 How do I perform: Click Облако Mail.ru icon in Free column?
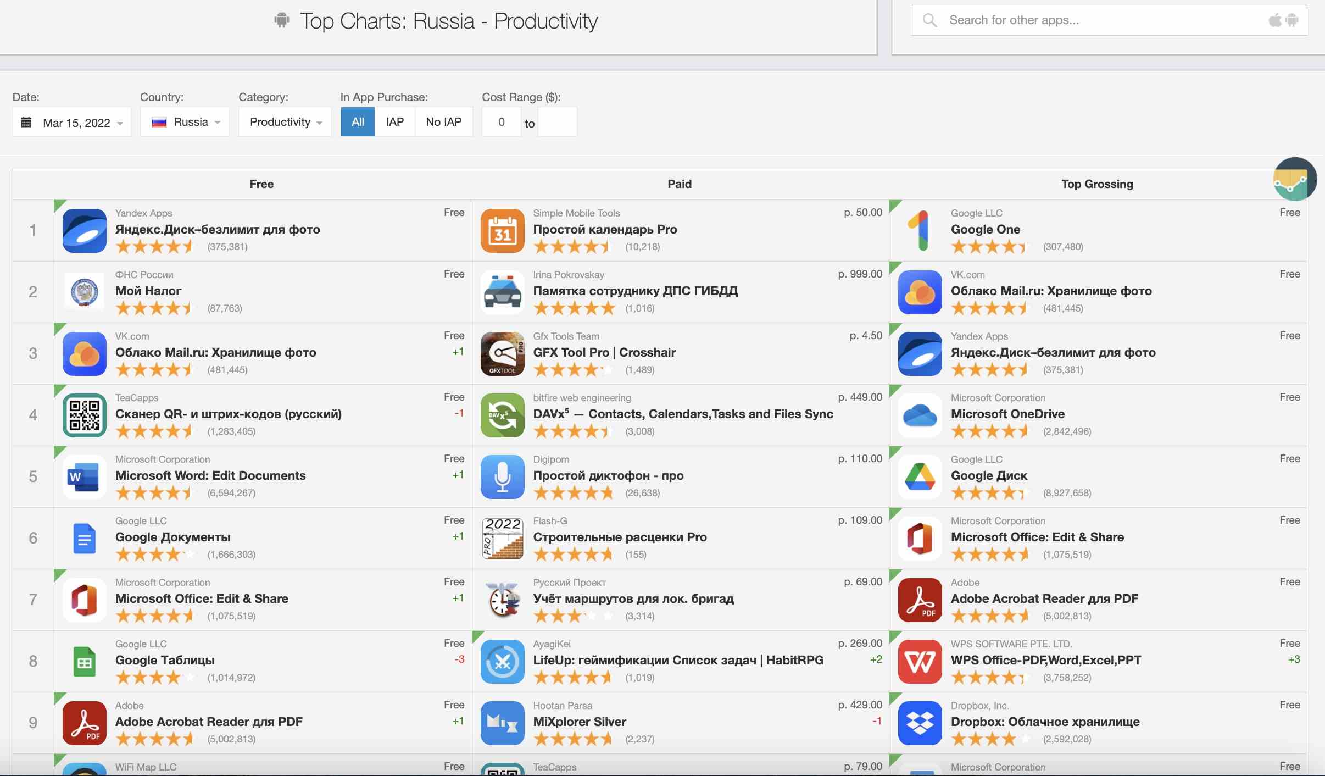click(84, 353)
